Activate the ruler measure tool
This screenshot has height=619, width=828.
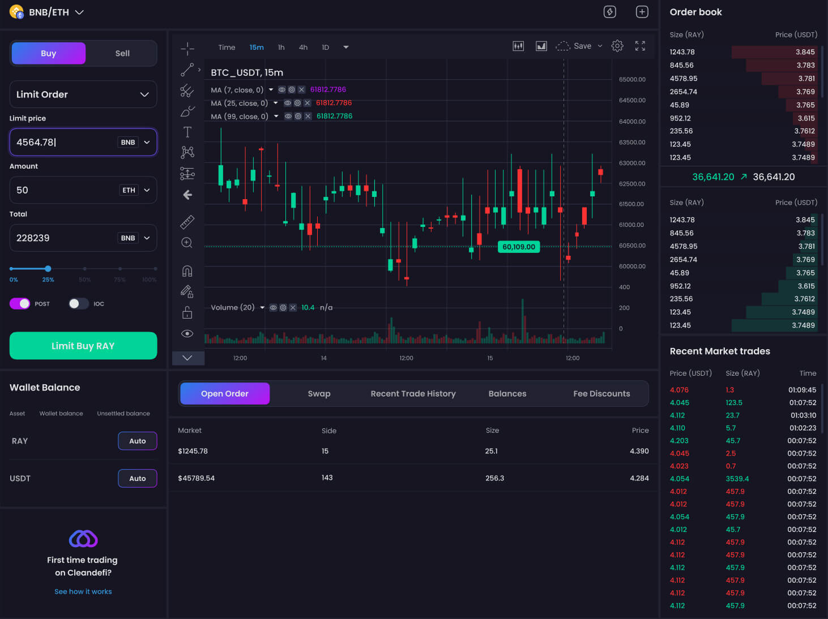coord(187,222)
